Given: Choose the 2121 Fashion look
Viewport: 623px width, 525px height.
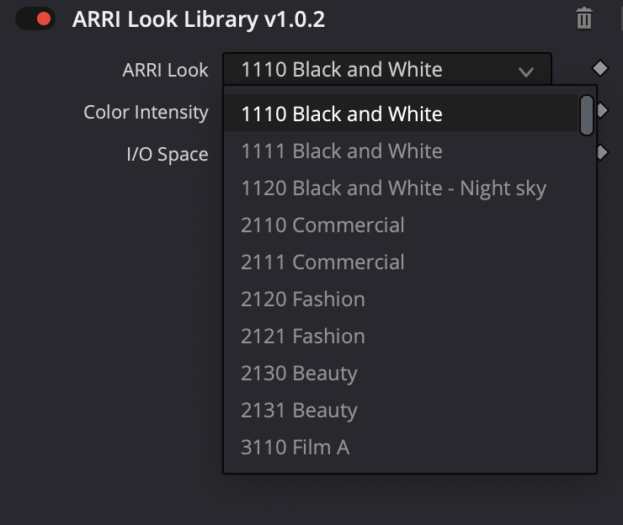Looking at the screenshot, I should [401, 336].
